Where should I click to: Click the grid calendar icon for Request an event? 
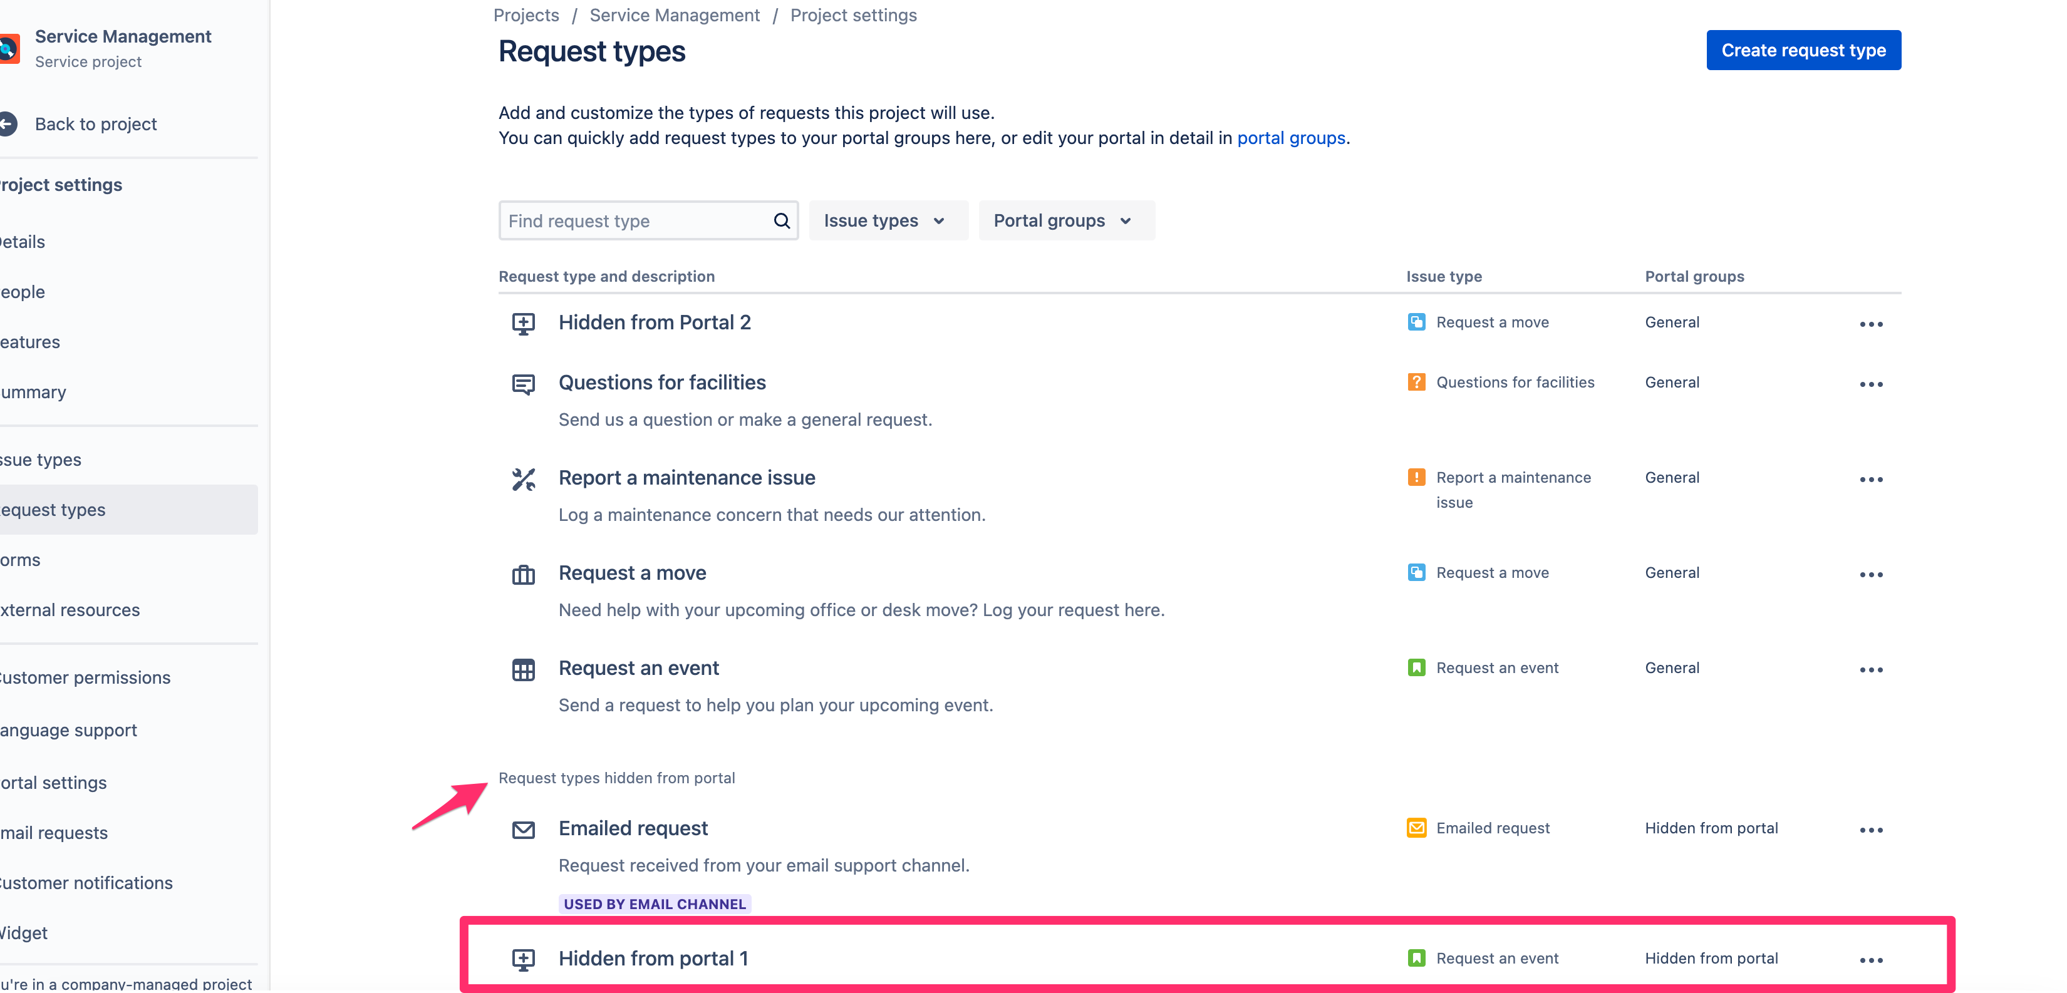[523, 670]
